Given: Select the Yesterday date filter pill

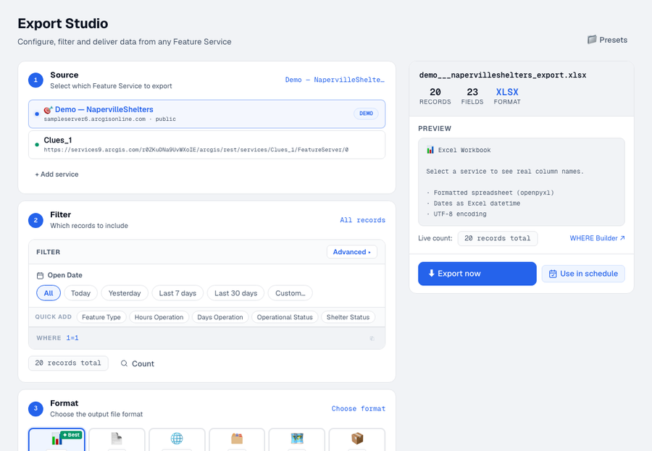Looking at the screenshot, I should pyautogui.click(x=125, y=293).
